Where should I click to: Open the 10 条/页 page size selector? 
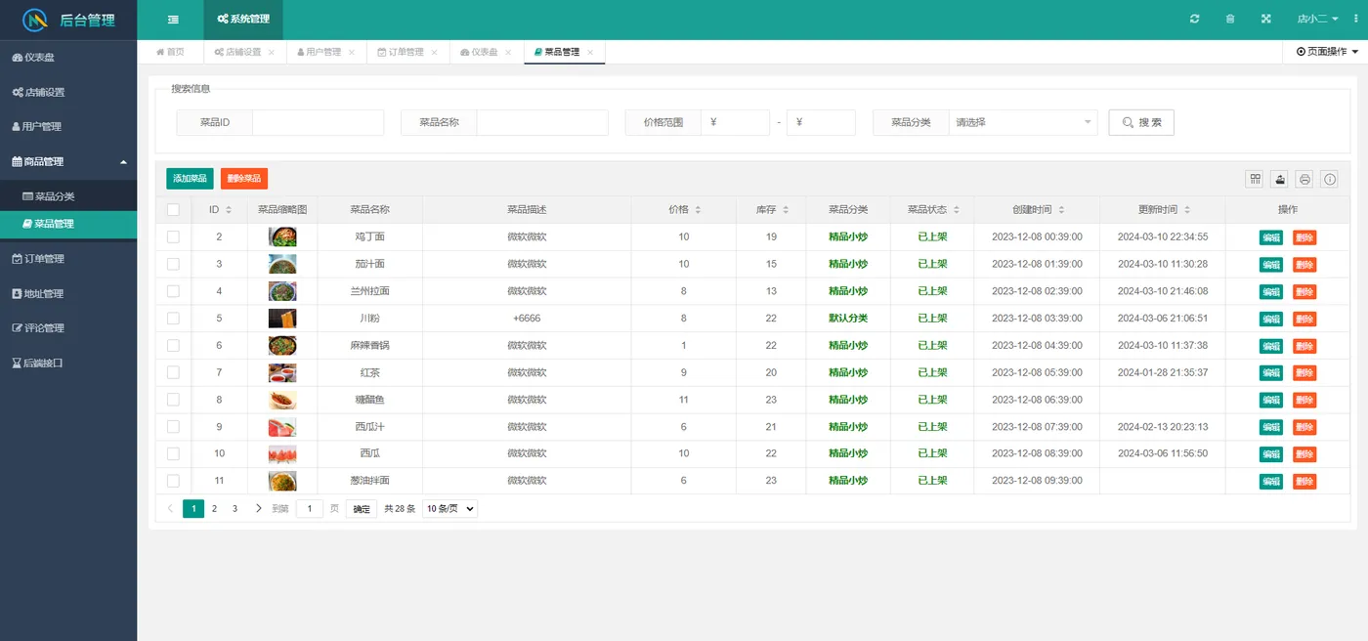click(x=449, y=508)
